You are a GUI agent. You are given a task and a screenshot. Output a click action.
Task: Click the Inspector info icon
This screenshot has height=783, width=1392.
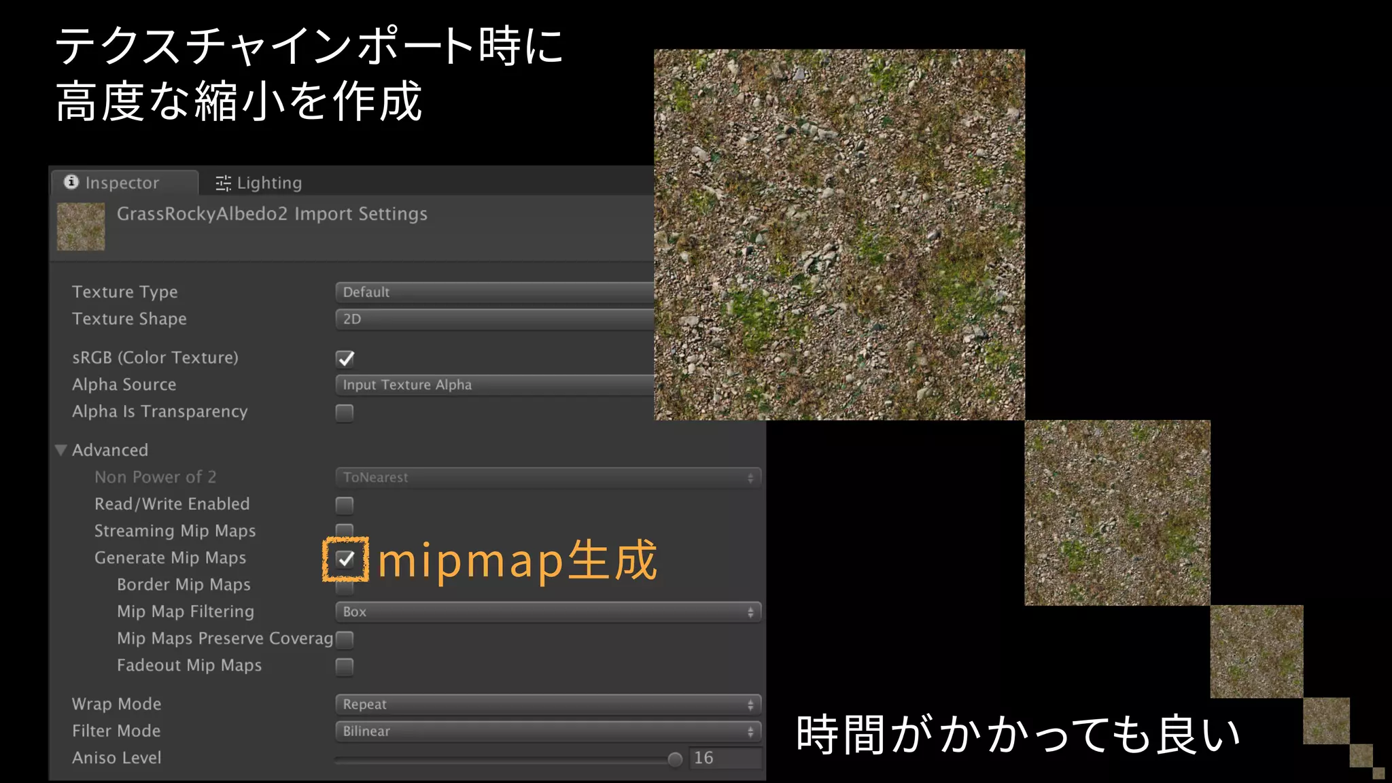[71, 182]
